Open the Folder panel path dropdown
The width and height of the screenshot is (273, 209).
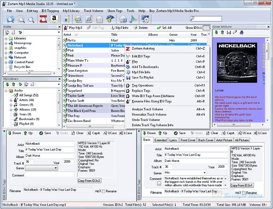click(x=59, y=32)
